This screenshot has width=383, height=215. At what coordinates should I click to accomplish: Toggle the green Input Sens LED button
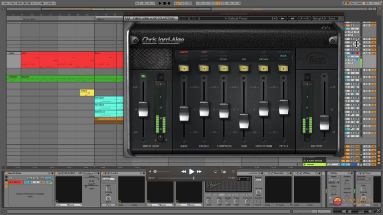143,77
